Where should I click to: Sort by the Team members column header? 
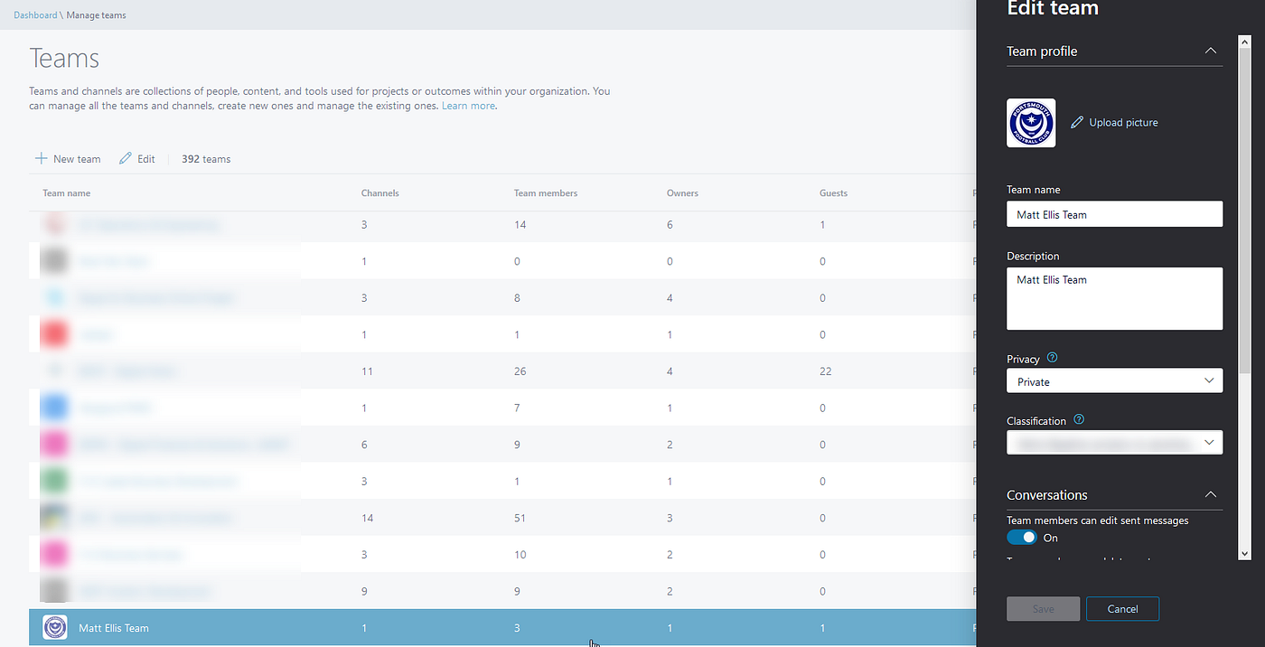click(x=546, y=193)
